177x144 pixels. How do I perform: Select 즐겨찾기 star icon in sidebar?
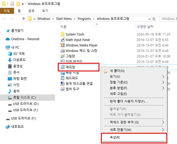(x=8, y=31)
